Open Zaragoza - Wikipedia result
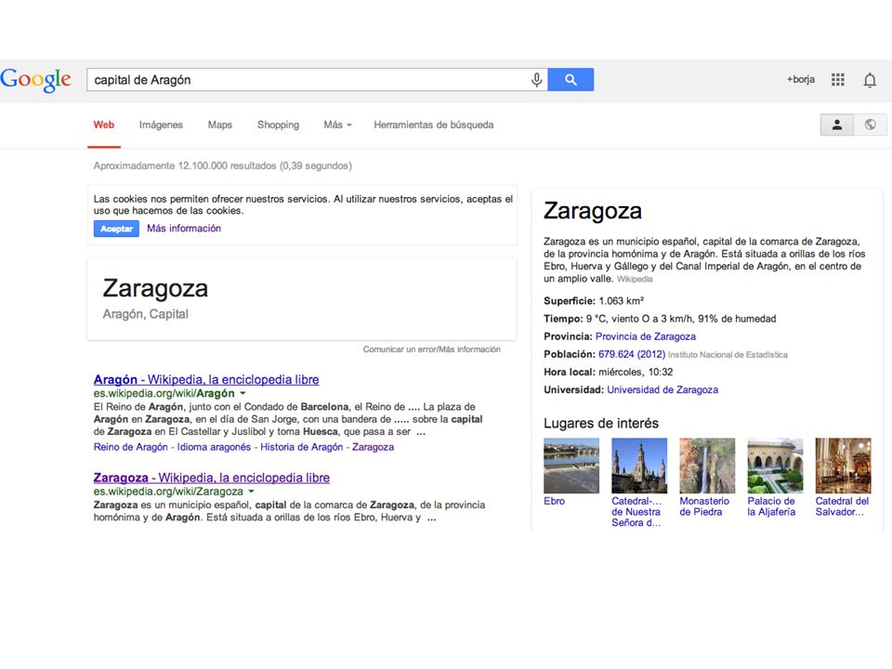Image resolution: width=892 pixels, height=669 pixels. point(212,478)
